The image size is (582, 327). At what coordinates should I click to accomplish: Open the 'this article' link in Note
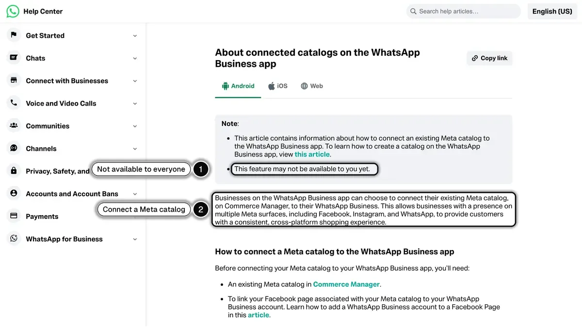click(x=312, y=155)
